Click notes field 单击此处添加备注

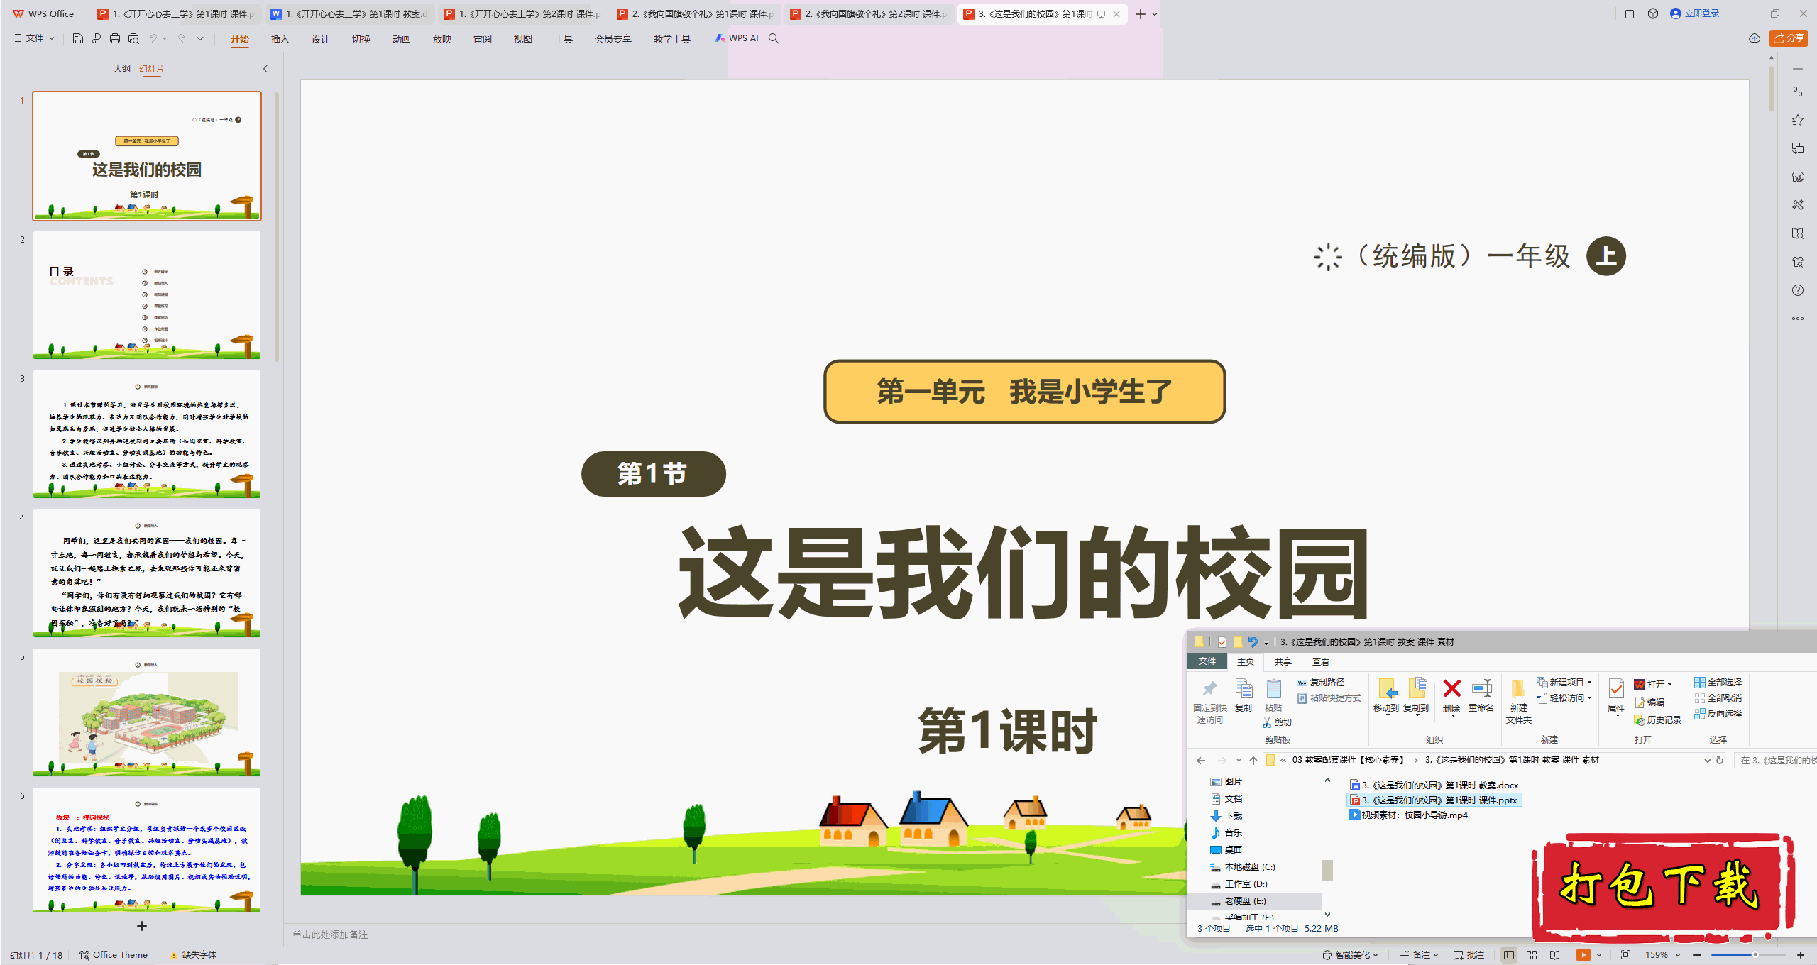[x=331, y=935]
